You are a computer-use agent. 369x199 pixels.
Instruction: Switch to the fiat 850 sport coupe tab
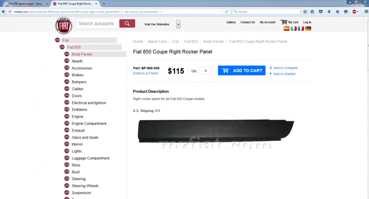click(x=26, y=4)
